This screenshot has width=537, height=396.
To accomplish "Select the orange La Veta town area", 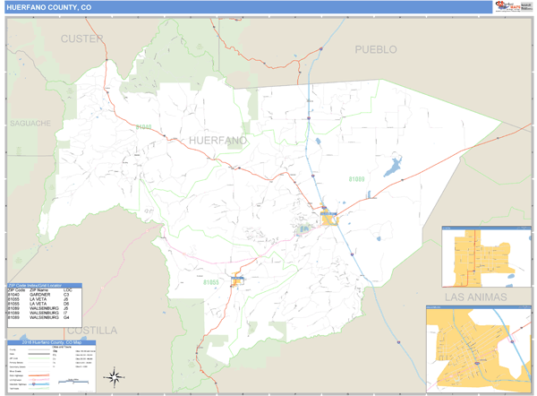I will 237,280.
